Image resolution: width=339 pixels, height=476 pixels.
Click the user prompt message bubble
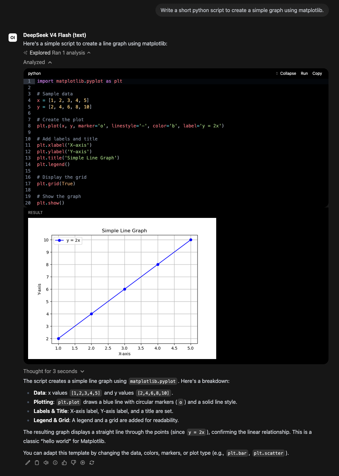coord(242,10)
